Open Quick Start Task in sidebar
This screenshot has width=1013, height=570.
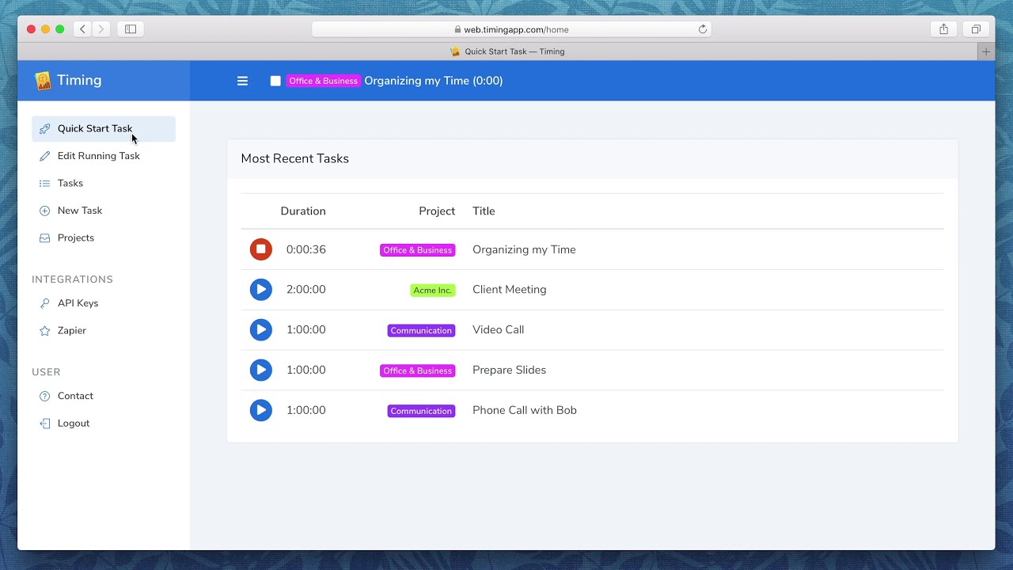tap(104, 129)
